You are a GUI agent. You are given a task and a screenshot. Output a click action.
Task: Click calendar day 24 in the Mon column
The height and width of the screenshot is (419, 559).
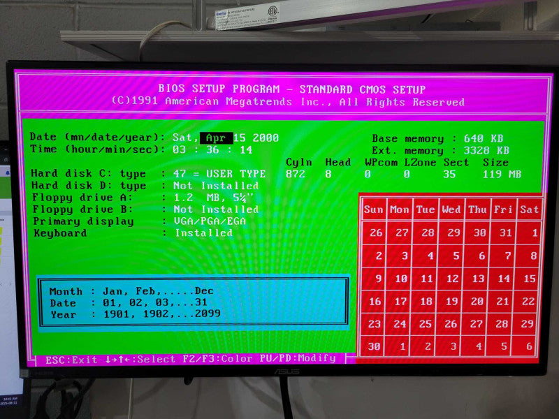[400, 324]
